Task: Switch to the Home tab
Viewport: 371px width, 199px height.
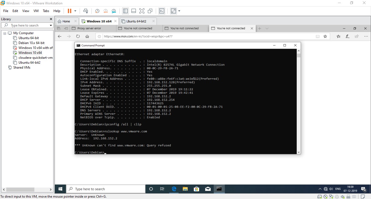Action: [x=66, y=21]
